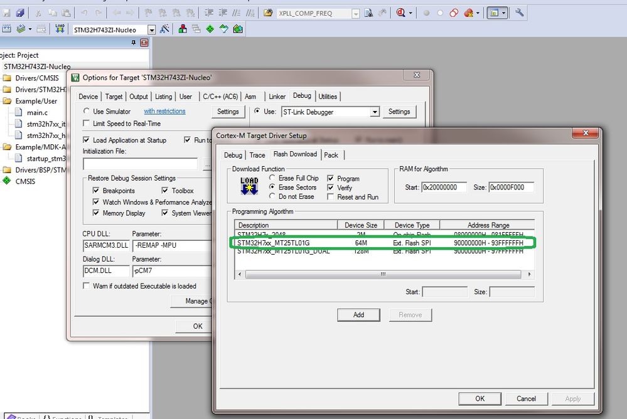Open C/C++ (AC6) tab
The width and height of the screenshot is (627, 419).
point(220,97)
